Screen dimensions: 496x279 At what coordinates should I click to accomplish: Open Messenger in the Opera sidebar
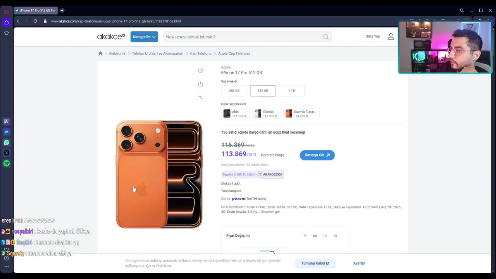7,132
